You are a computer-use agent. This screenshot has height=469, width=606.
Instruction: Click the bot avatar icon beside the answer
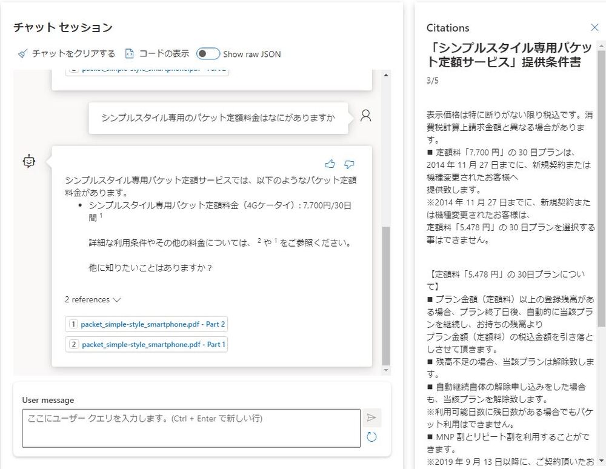click(29, 161)
